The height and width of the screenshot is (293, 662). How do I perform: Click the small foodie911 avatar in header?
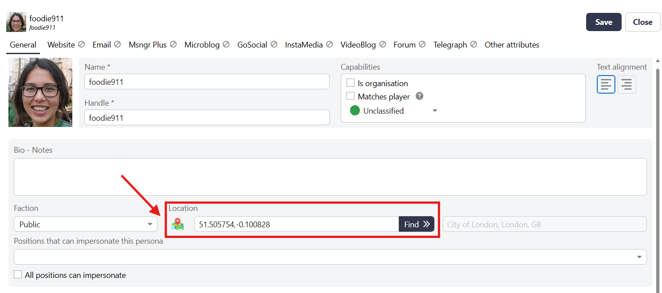(x=16, y=22)
